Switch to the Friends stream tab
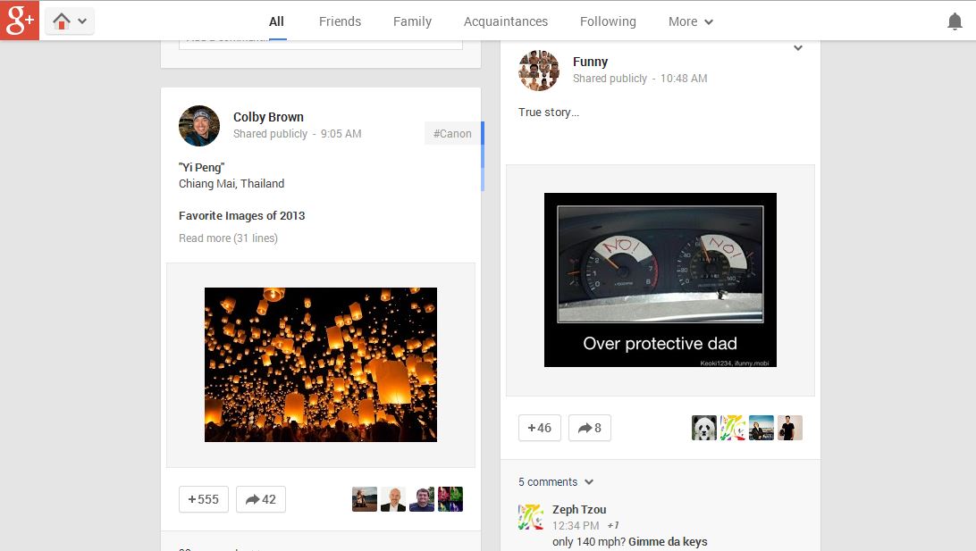Viewport: 976px width, 551px height. 340,21
